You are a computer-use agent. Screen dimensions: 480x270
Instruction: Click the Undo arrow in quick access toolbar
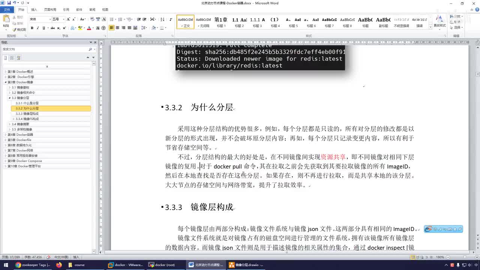(14, 3)
